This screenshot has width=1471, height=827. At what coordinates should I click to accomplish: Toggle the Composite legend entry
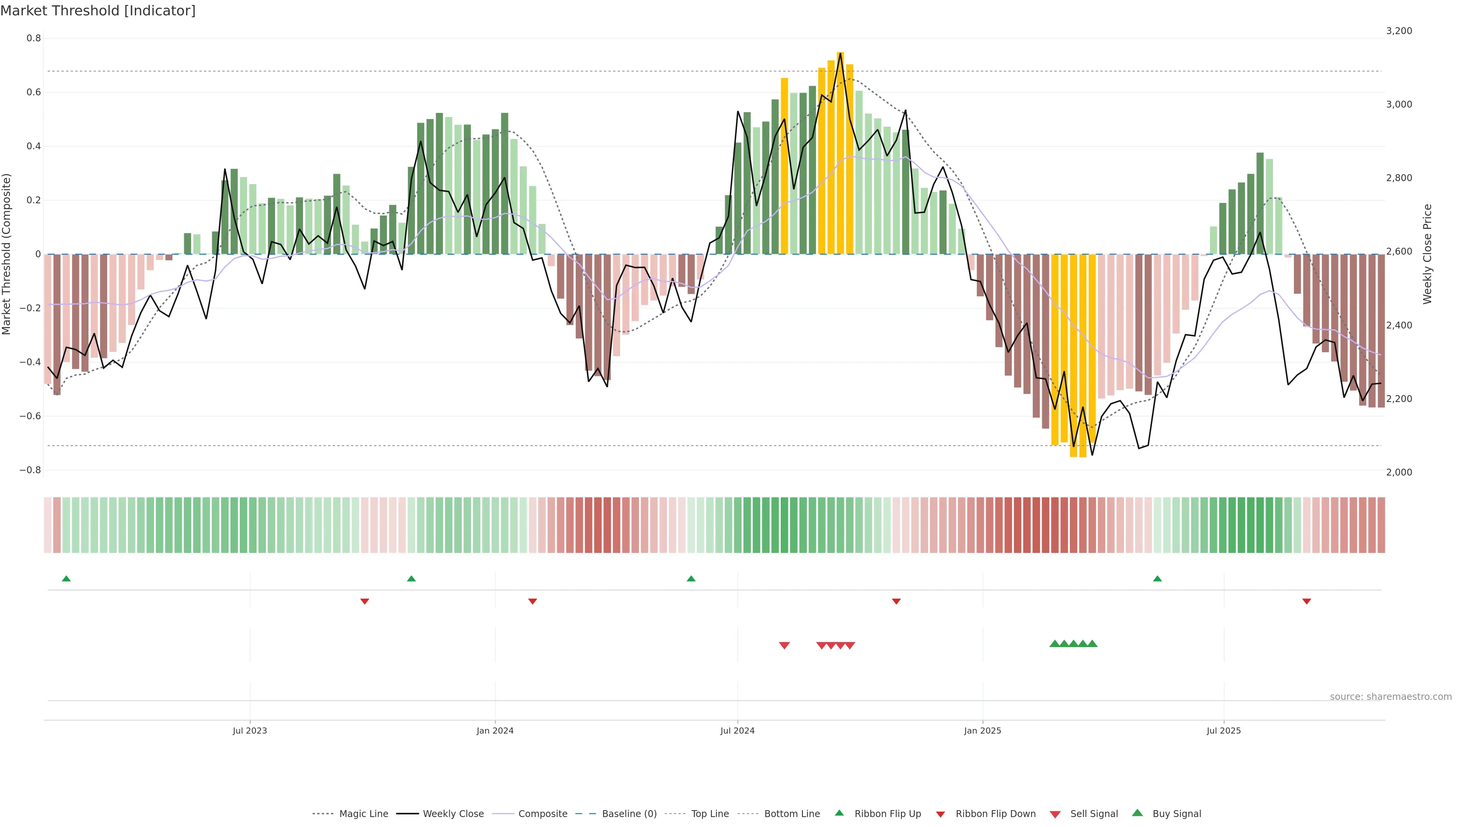tap(542, 814)
